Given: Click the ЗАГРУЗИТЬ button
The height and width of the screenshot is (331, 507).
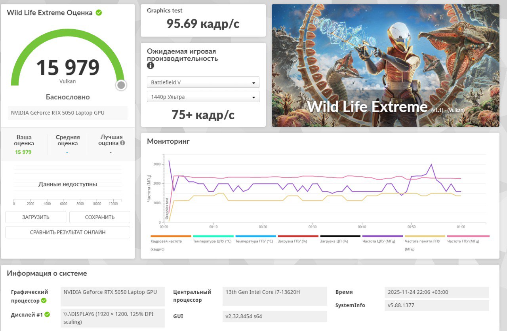Looking at the screenshot, I should pos(36,217).
